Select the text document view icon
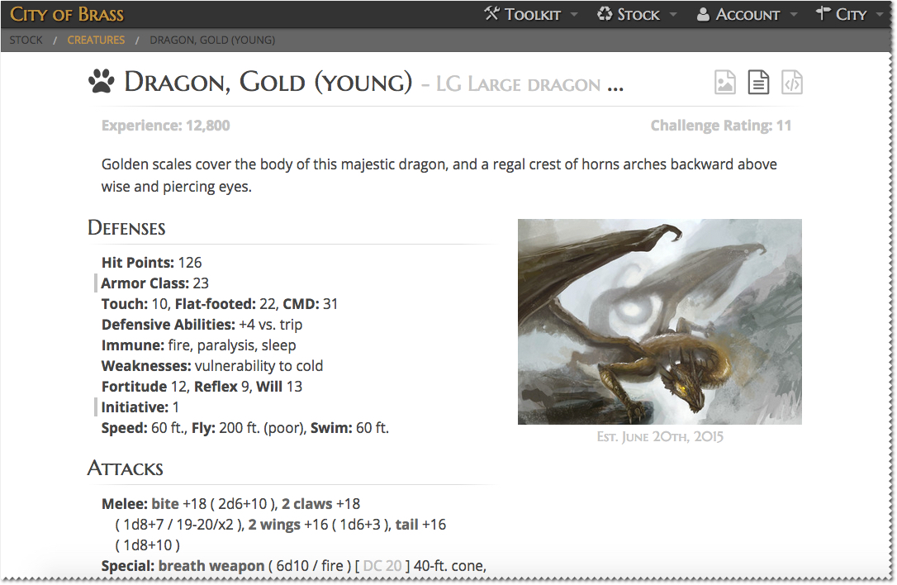 coord(758,82)
